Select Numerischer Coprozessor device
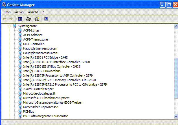178x125 pixels. [40, 107]
